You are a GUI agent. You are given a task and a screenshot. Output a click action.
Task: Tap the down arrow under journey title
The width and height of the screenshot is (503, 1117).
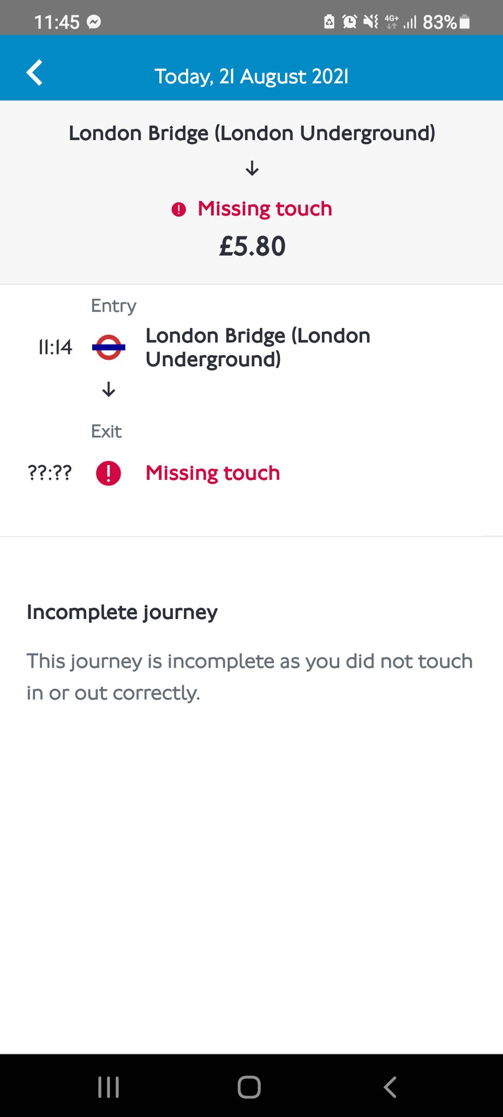pyautogui.click(x=252, y=168)
